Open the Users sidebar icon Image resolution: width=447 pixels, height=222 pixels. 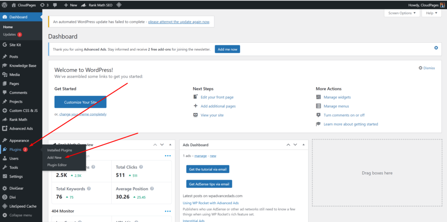tap(4, 158)
